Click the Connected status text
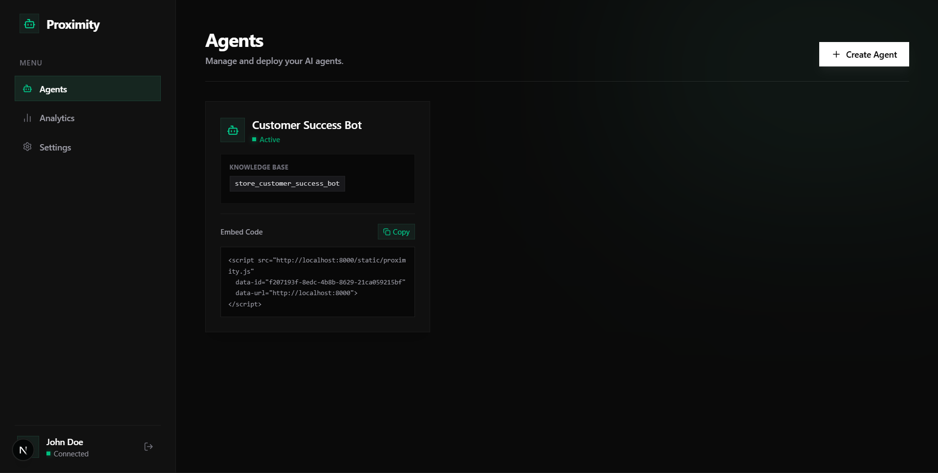The image size is (938, 473). tap(71, 454)
